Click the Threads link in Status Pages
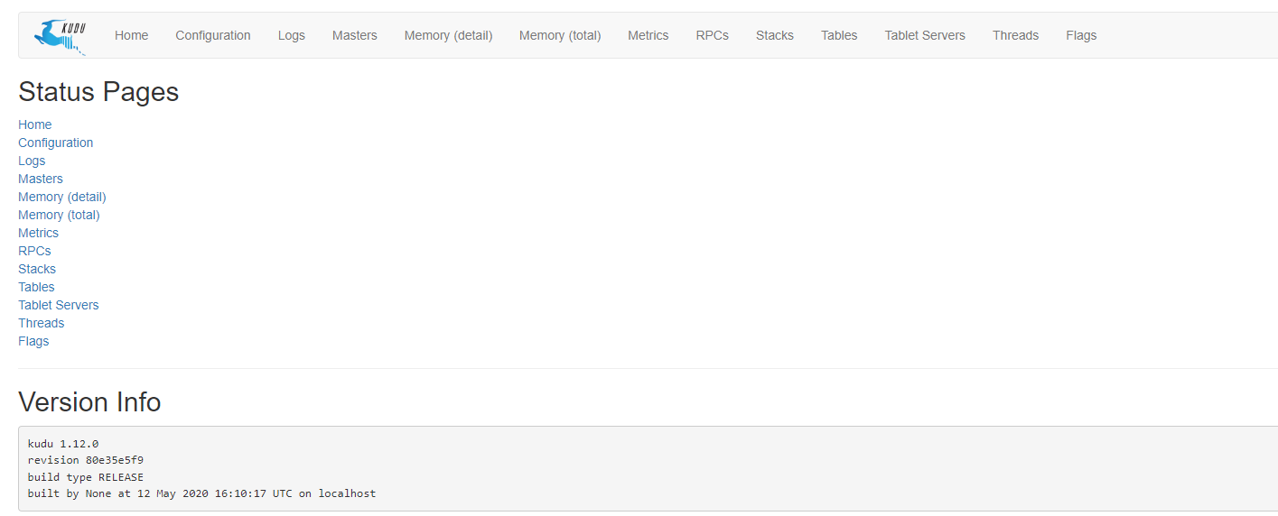1278x516 pixels. (x=42, y=323)
